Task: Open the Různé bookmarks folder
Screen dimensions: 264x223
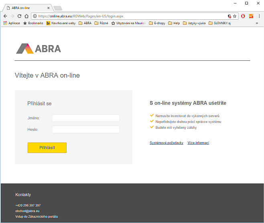Action: click(x=101, y=23)
